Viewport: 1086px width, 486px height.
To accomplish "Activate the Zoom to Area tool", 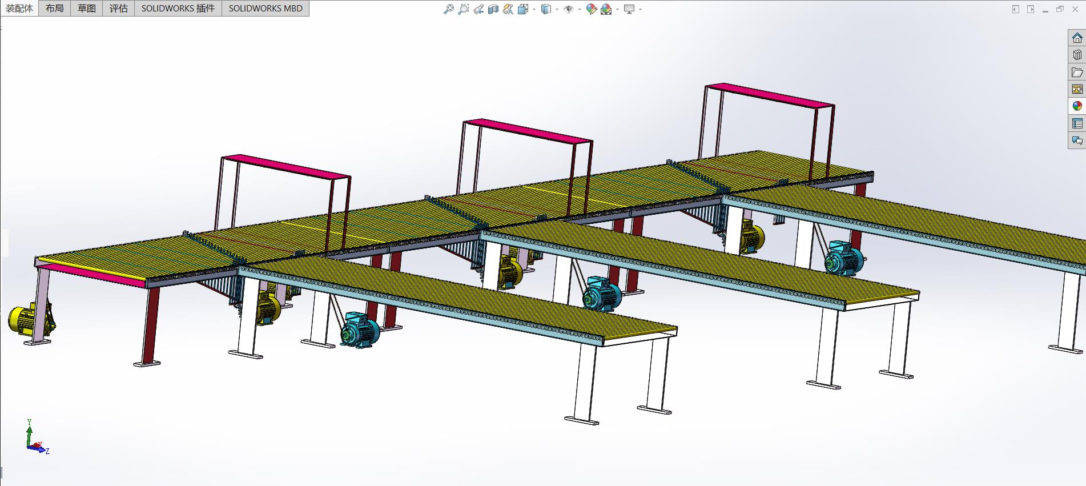I will (464, 9).
